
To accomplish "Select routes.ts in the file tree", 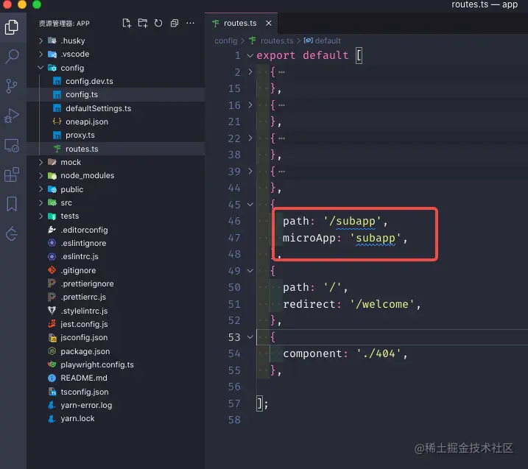I will 116,149.
